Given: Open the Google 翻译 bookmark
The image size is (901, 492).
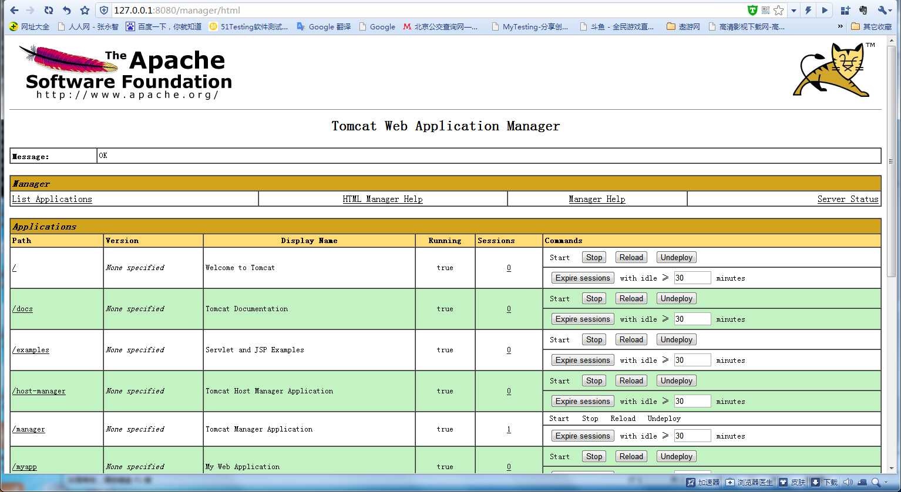Looking at the screenshot, I should tap(324, 26).
